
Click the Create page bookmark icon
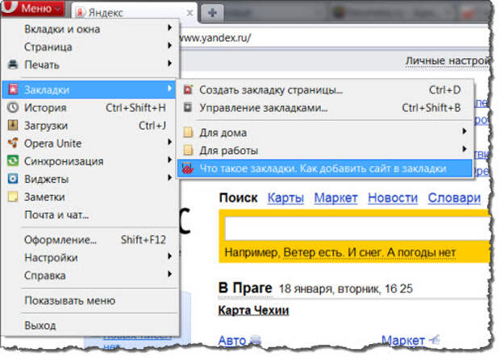[x=188, y=89]
